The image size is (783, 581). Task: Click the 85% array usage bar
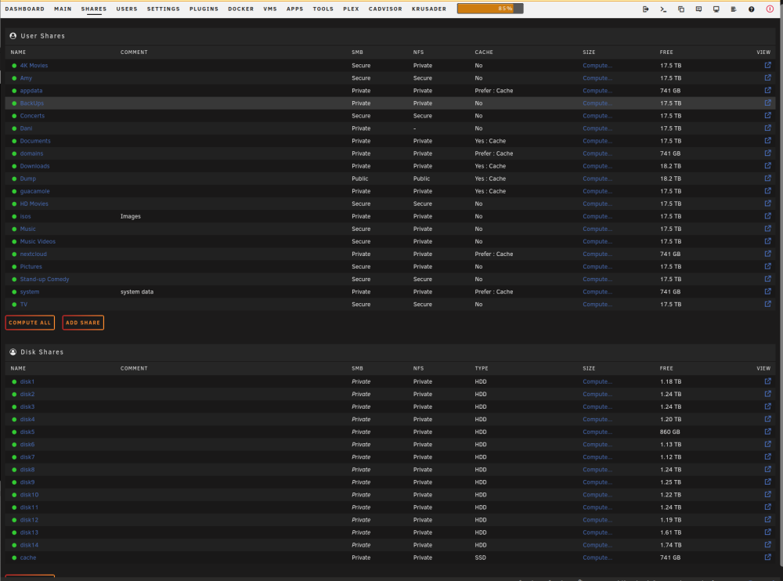[x=490, y=9]
